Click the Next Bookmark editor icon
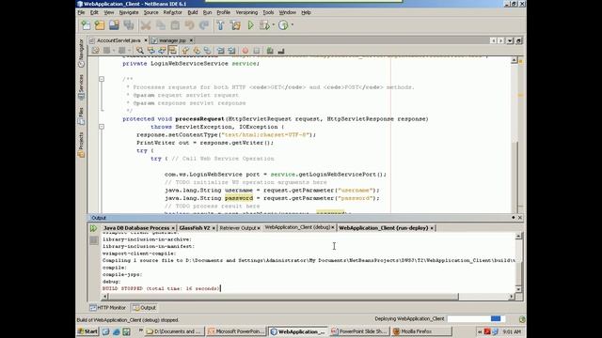Screen dimensions: 602x338 tap(197, 51)
